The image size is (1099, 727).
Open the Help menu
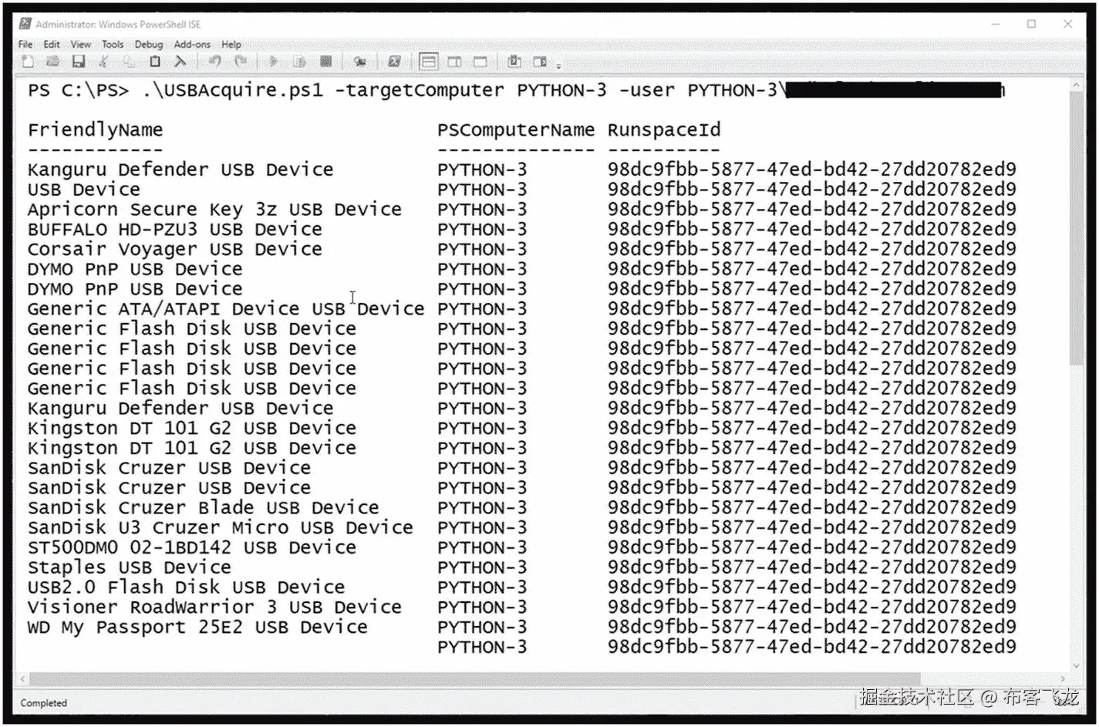[x=231, y=45]
